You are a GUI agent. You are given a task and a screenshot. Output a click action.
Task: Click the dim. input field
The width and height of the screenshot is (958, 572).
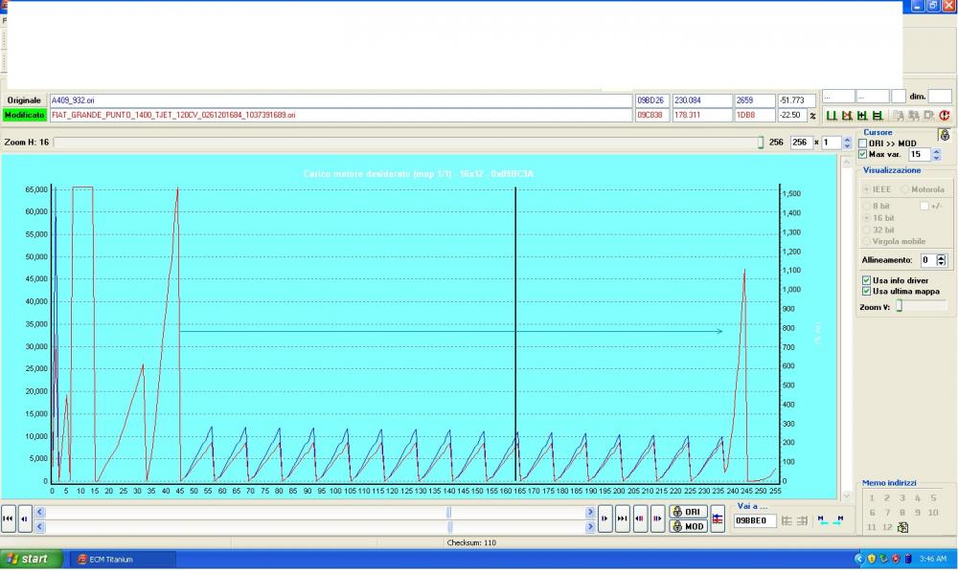[940, 97]
